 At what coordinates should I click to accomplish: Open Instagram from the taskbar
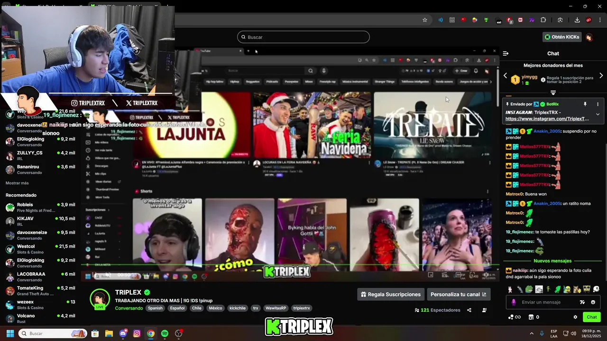tap(137, 333)
